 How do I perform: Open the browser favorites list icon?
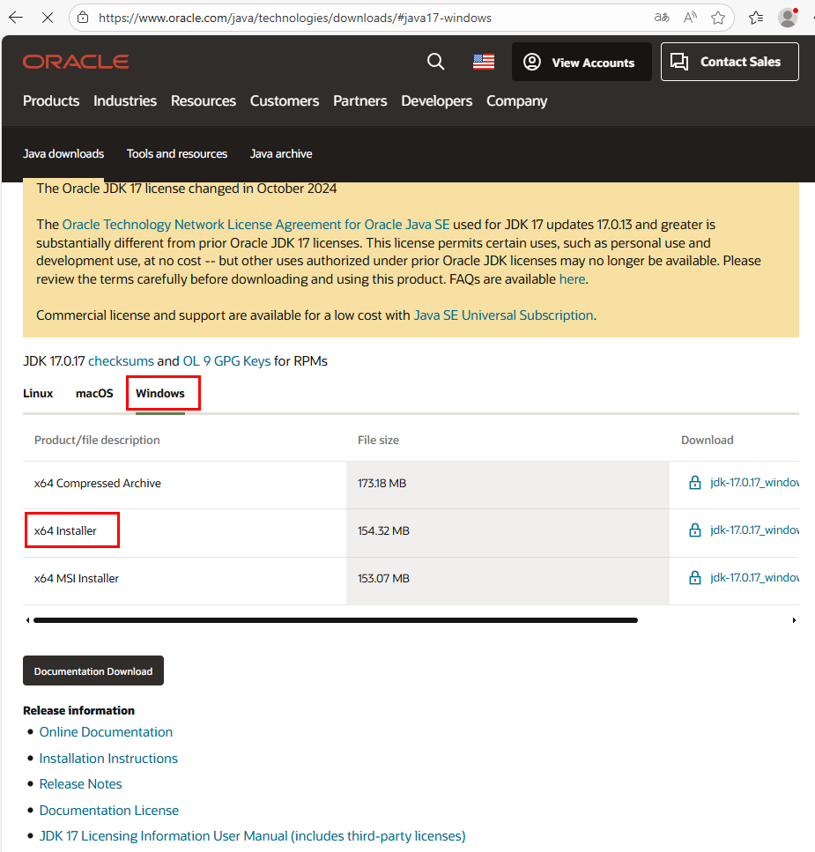(755, 18)
